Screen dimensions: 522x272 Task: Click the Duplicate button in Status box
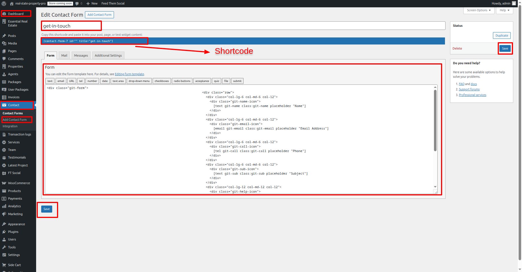pyautogui.click(x=502, y=35)
